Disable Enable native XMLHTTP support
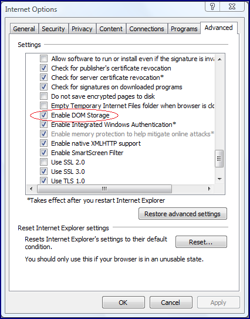The width and height of the screenshot is (250, 319). (x=43, y=143)
